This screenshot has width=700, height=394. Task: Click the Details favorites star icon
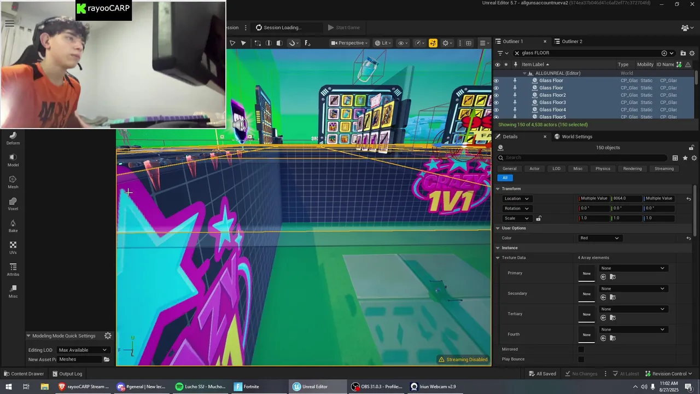(x=685, y=158)
